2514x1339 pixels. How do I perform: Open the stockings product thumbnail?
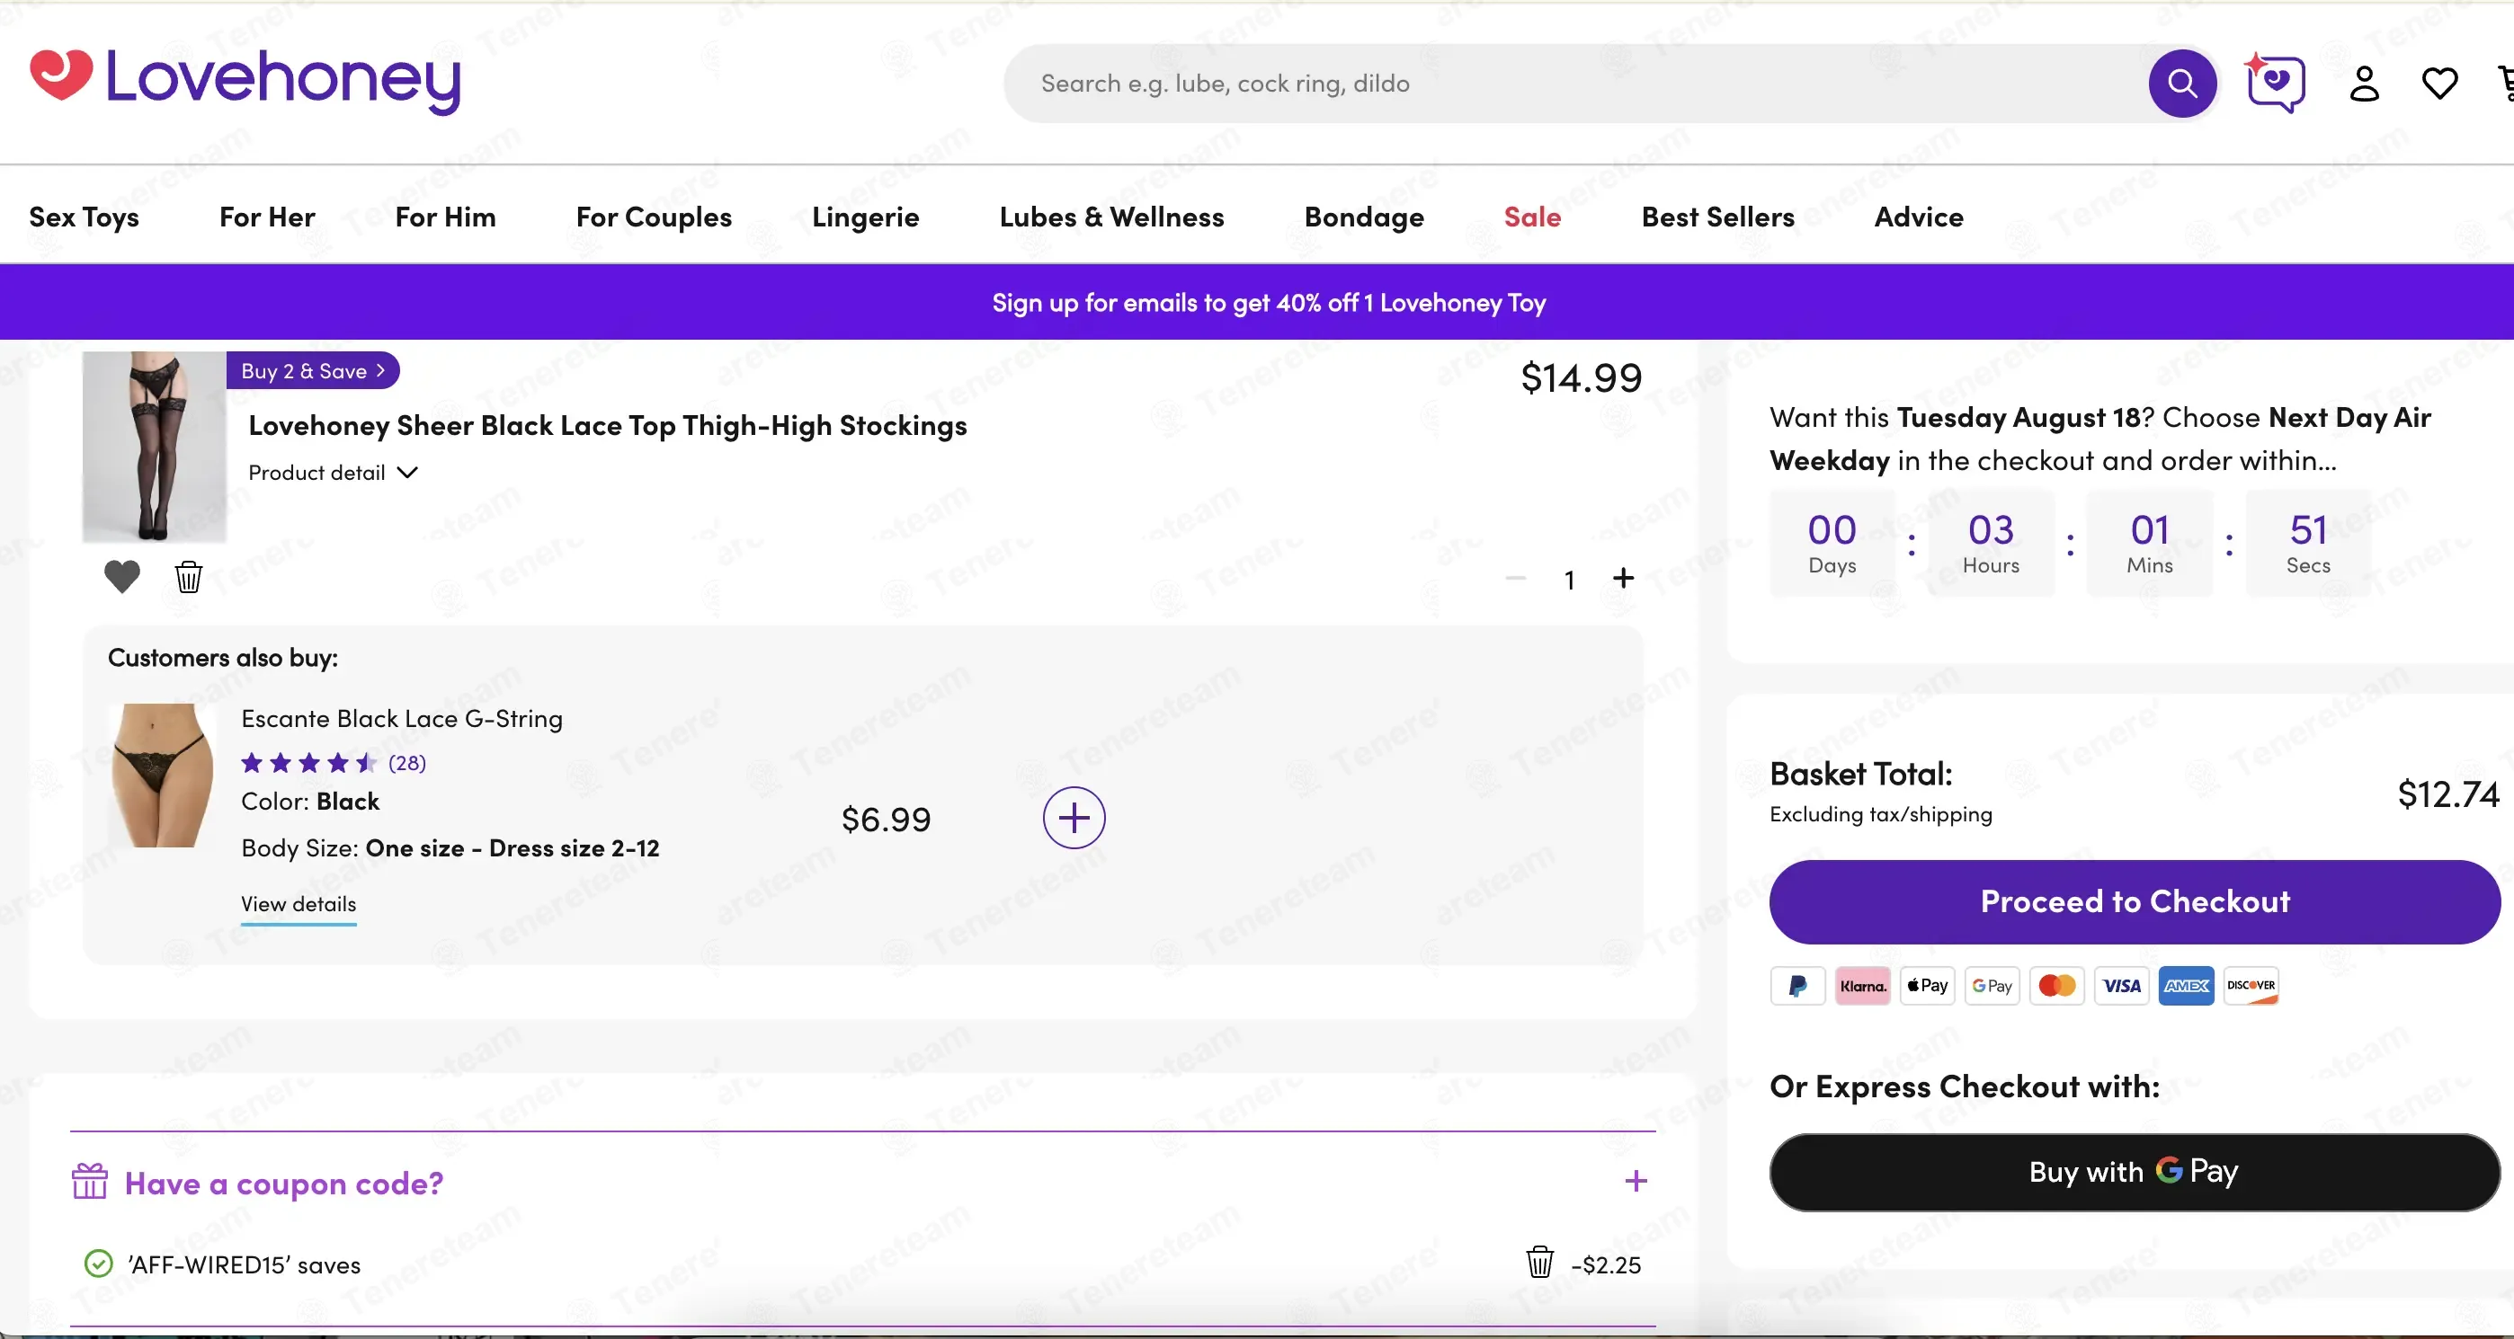(154, 447)
